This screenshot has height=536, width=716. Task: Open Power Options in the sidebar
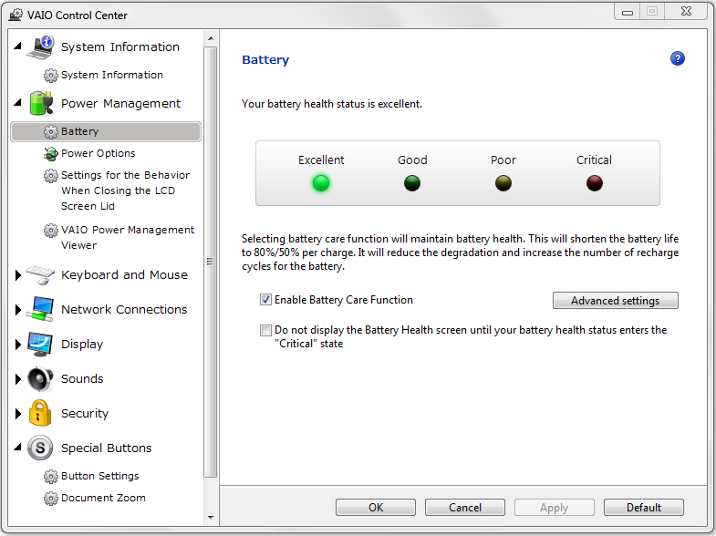pyautogui.click(x=99, y=153)
